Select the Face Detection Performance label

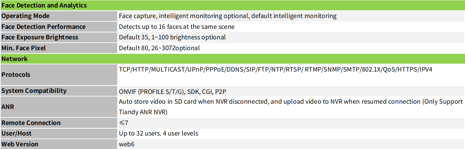pos(44,27)
